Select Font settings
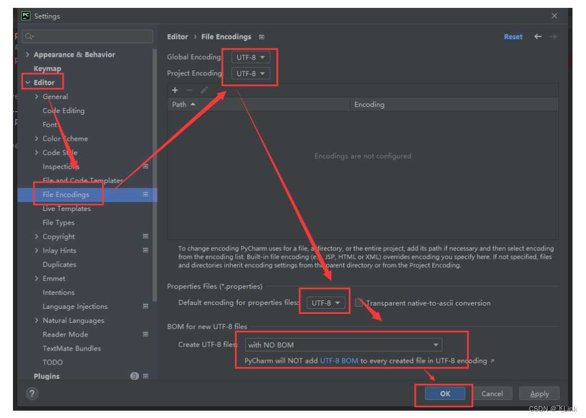Image resolution: width=586 pixels, height=418 pixels. (x=50, y=125)
